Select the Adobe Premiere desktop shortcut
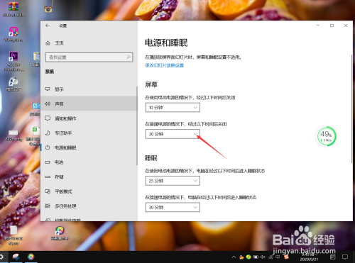The image size is (355, 263). coord(13,62)
